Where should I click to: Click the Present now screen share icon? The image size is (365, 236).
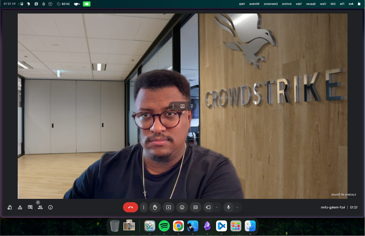click(168, 207)
